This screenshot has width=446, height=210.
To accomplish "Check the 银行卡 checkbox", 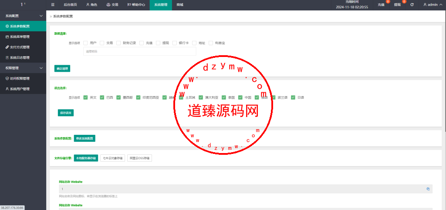I will 174,43.
